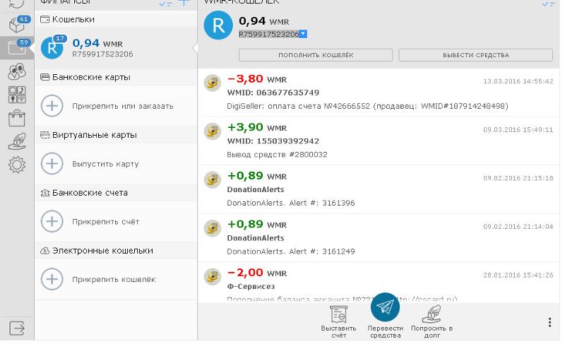
Task: Select the 0,94 WMR wallet balance in list
Action: 97,43
